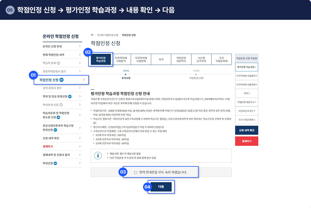This screenshot has width=311, height=208.
Task: Expand 결제내역 및 신청서 출력 chevron
Action: [80, 155]
